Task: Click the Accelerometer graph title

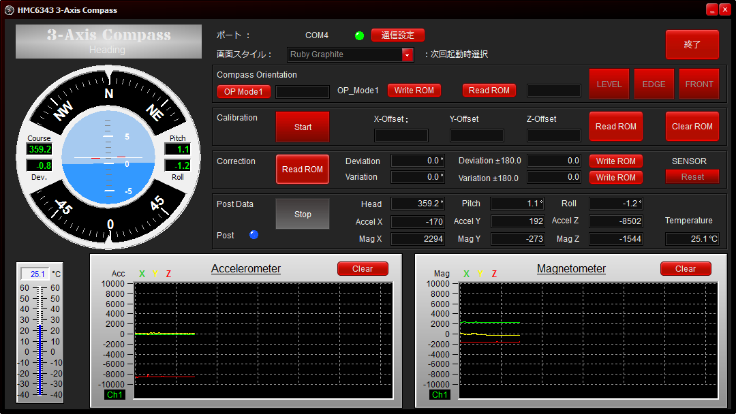Action: (x=246, y=269)
